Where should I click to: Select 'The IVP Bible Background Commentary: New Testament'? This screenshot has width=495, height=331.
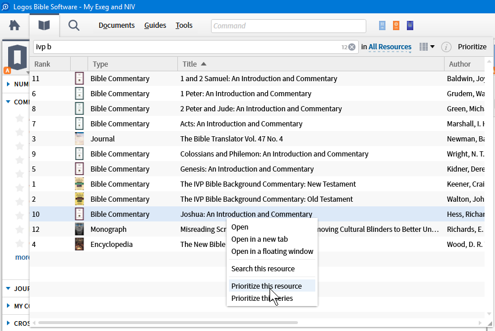[268, 184]
